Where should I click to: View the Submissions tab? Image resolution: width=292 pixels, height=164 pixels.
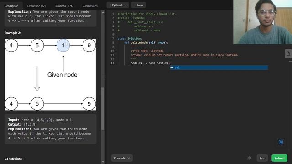tap(90, 6)
